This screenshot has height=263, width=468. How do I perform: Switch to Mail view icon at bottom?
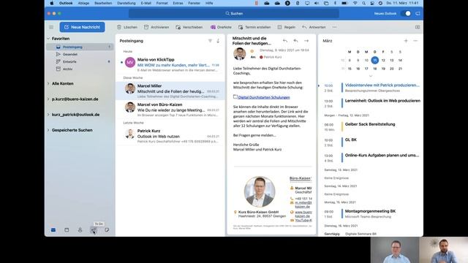[x=53, y=230]
